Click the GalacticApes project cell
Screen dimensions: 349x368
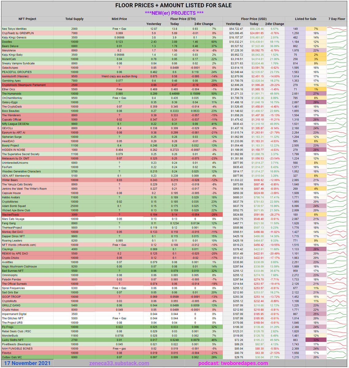27,68
